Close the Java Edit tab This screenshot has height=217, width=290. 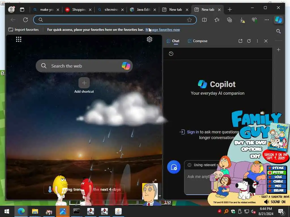tap(155, 10)
